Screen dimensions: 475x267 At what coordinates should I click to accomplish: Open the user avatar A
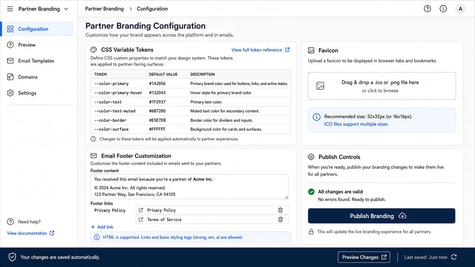click(x=461, y=9)
